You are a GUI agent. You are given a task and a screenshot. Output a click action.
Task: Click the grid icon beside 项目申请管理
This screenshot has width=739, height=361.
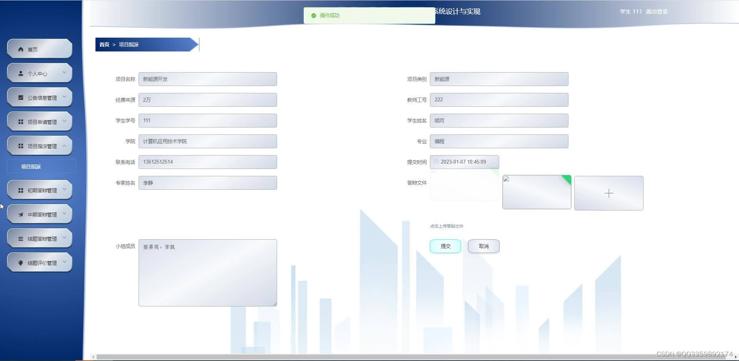tap(21, 122)
